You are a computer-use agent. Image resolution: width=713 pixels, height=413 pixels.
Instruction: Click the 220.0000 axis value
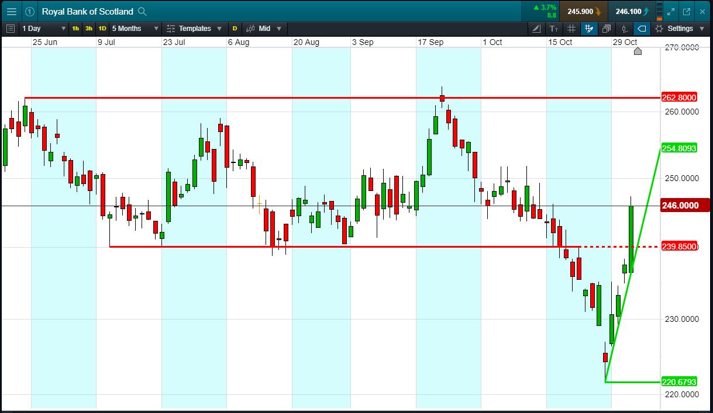(x=681, y=394)
